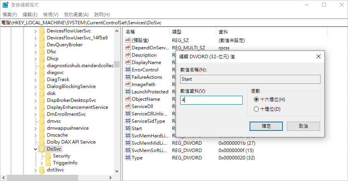This screenshot has width=348, height=181.
Task: Click the Type value icon
Action: [x=127, y=157]
